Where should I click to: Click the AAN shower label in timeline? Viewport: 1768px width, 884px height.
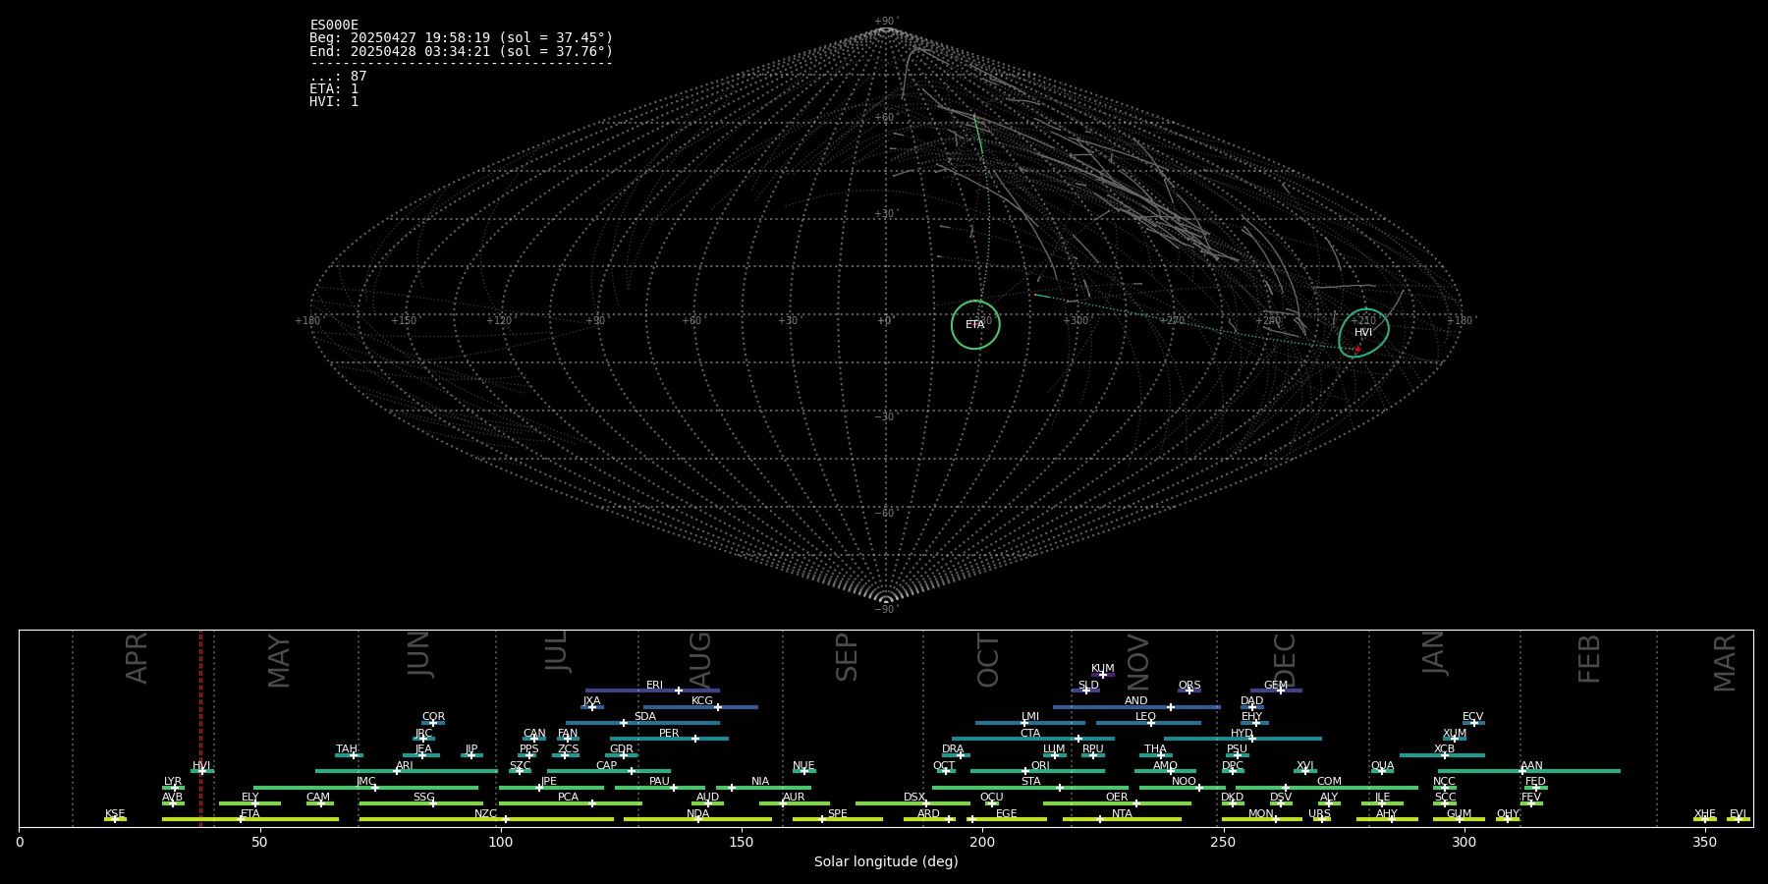coord(1531,766)
